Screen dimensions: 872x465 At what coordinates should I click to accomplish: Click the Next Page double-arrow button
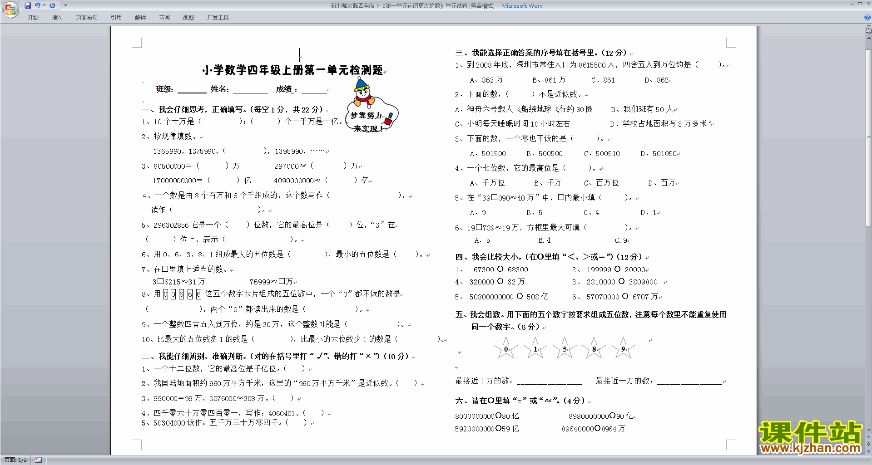(868, 451)
